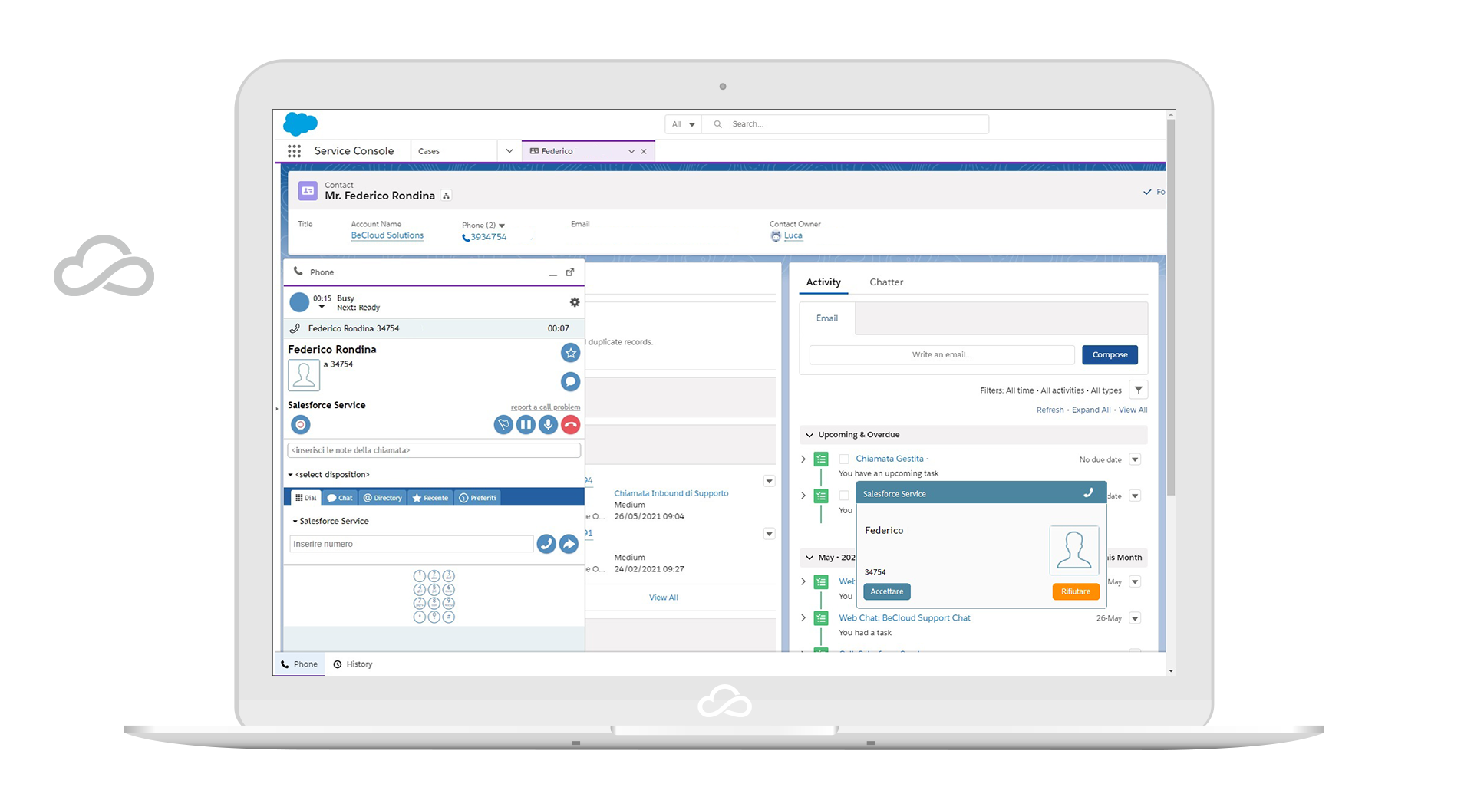Transfer call with the arrow icon
Image resolution: width=1474 pixels, height=787 pixels.
point(569,544)
